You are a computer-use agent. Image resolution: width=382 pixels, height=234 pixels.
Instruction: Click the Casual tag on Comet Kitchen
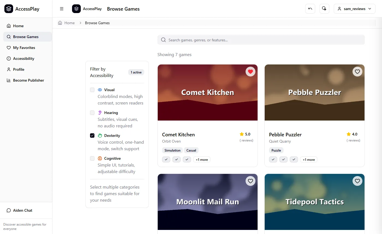coord(191,150)
